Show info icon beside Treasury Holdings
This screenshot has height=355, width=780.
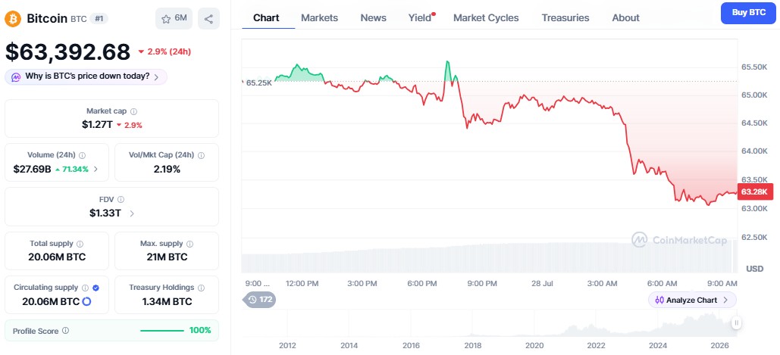[x=201, y=288]
